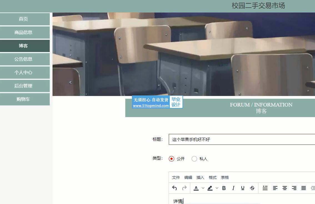Click the classroom banner image

184,54
